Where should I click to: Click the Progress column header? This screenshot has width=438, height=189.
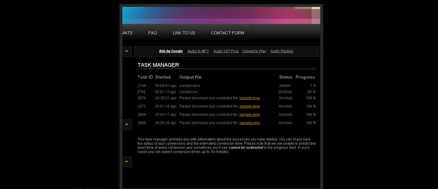pos(305,77)
